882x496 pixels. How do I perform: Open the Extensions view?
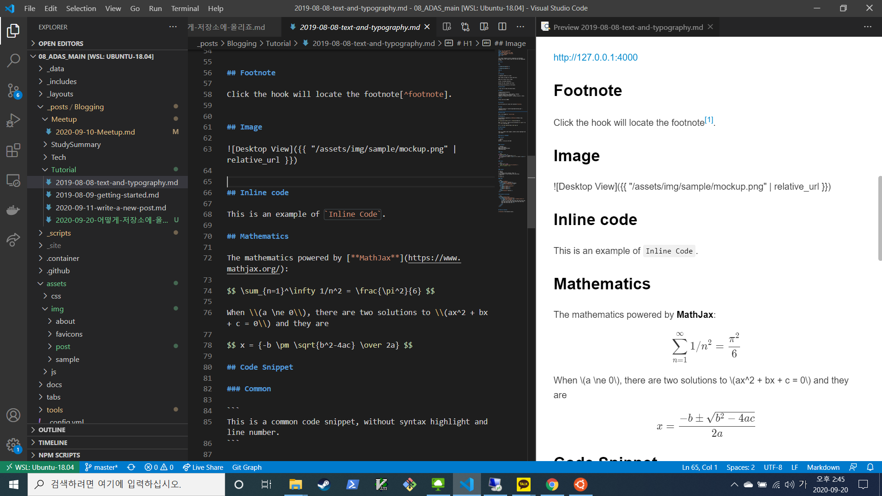(13, 150)
